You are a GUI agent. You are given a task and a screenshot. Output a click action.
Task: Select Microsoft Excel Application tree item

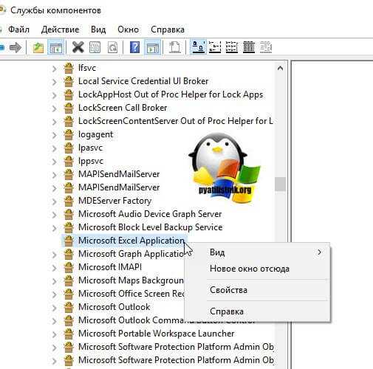pyautogui.click(x=131, y=241)
